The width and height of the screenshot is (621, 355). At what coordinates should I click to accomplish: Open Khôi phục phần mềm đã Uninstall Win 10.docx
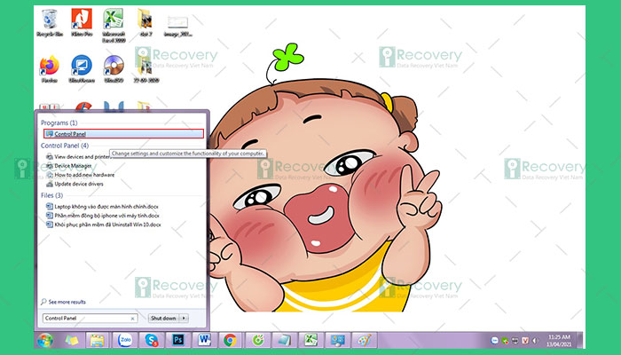pyautogui.click(x=104, y=225)
